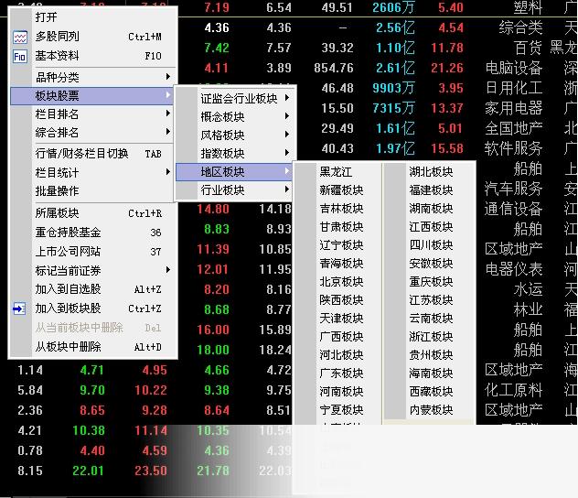Choose 加入到板块股 menu item

pos(94,309)
